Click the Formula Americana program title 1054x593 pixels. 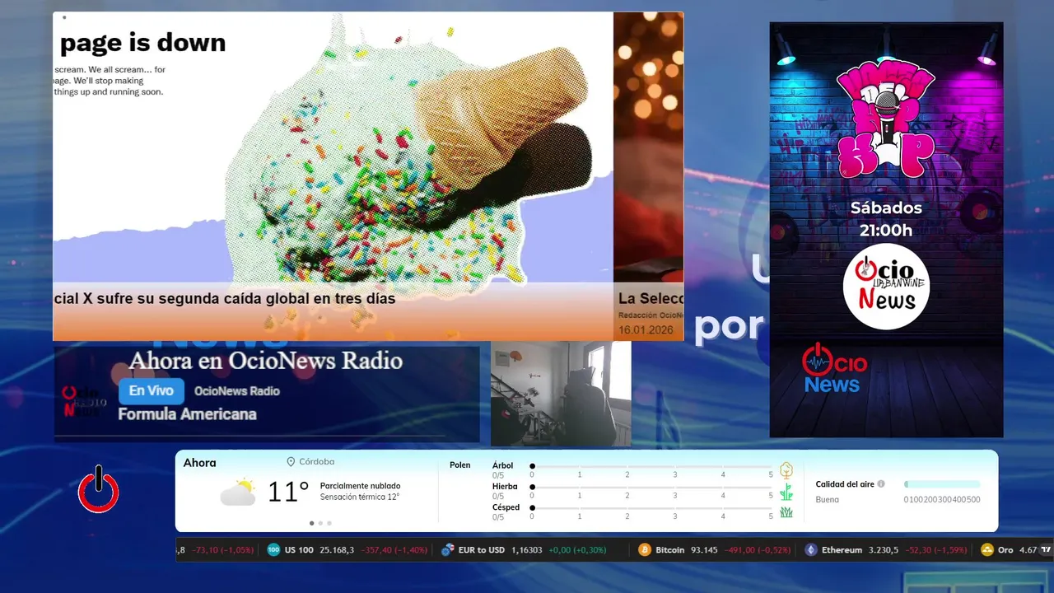(x=187, y=414)
